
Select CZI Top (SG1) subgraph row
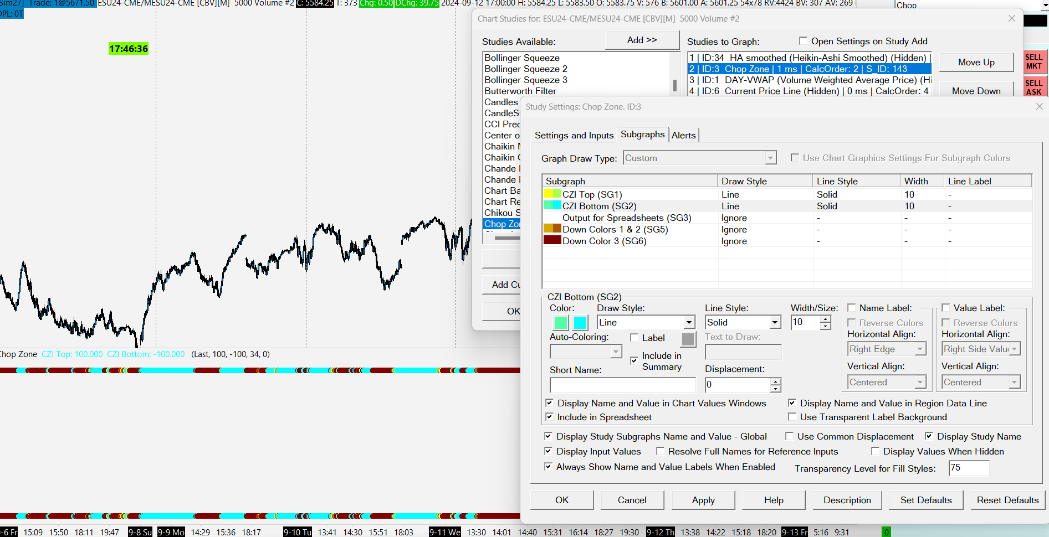pos(787,194)
